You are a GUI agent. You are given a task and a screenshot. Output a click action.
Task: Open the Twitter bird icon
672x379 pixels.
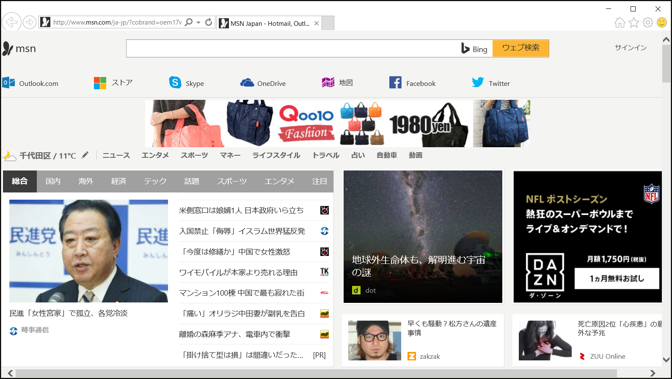(x=478, y=82)
